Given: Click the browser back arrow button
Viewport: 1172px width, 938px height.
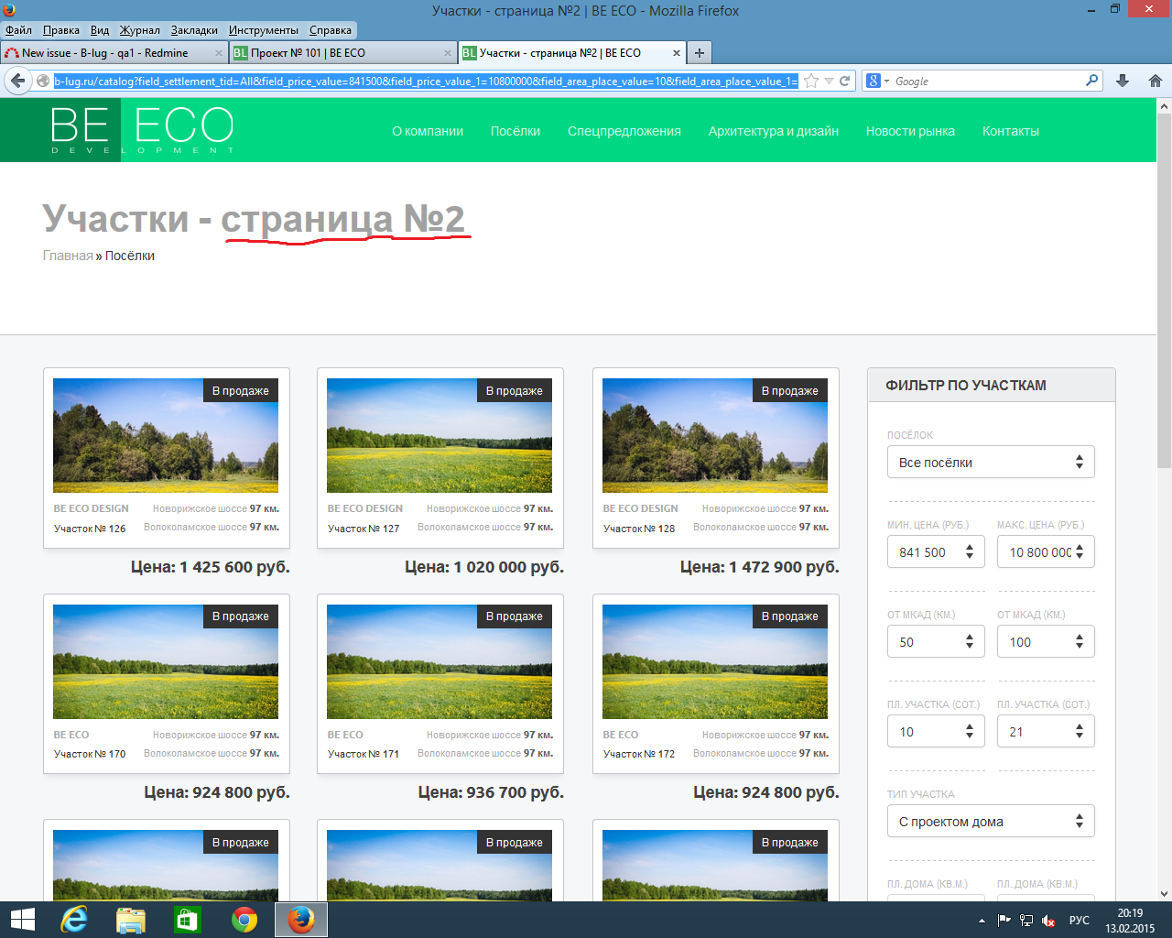Looking at the screenshot, I should point(18,81).
